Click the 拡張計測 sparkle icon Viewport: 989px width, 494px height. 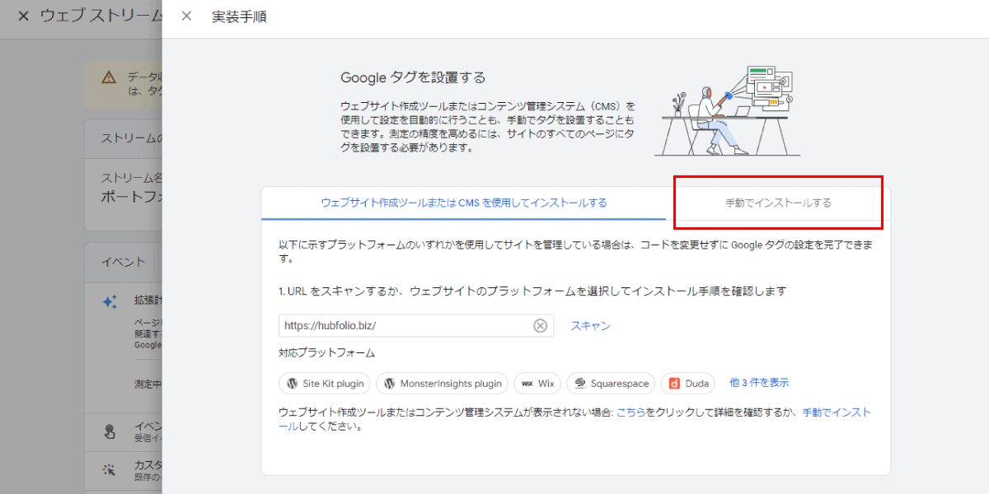pos(110,302)
